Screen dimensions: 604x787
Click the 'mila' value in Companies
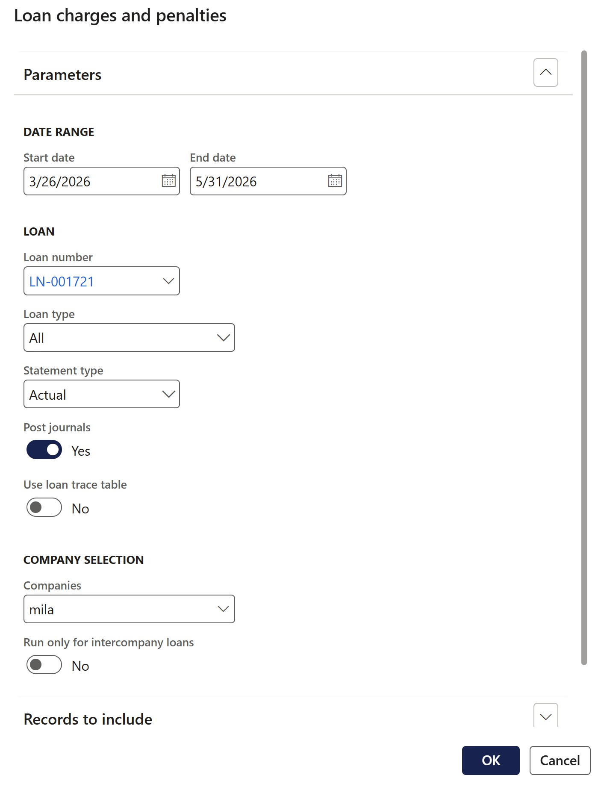pyautogui.click(x=41, y=610)
